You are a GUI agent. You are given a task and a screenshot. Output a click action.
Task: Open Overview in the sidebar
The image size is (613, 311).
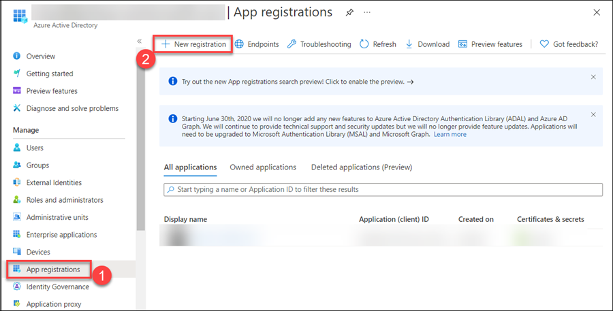[41, 56]
